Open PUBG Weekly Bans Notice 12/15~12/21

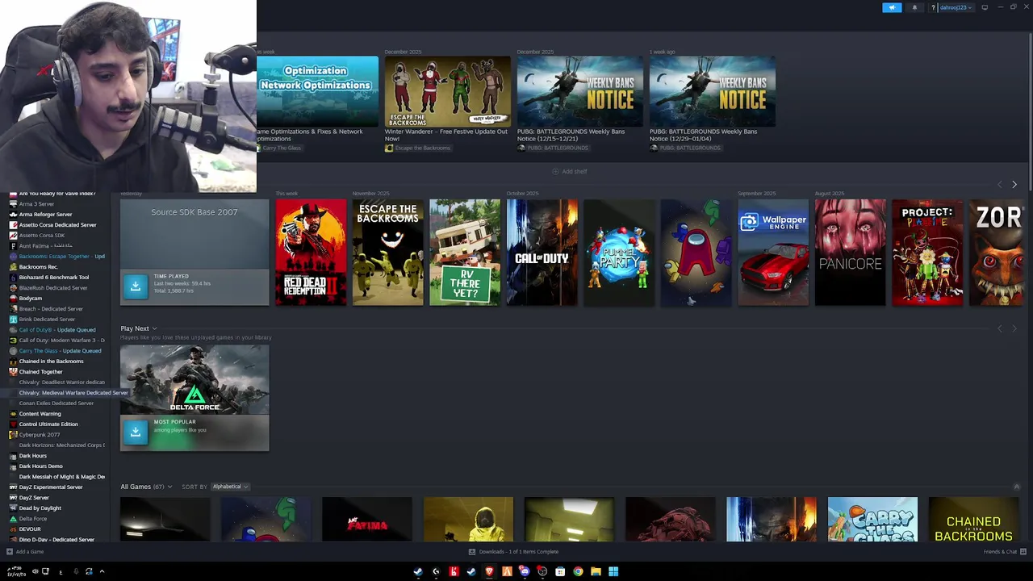[579, 91]
